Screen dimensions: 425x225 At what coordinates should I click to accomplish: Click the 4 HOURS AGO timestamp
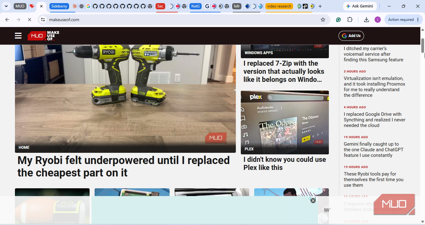pos(355,107)
